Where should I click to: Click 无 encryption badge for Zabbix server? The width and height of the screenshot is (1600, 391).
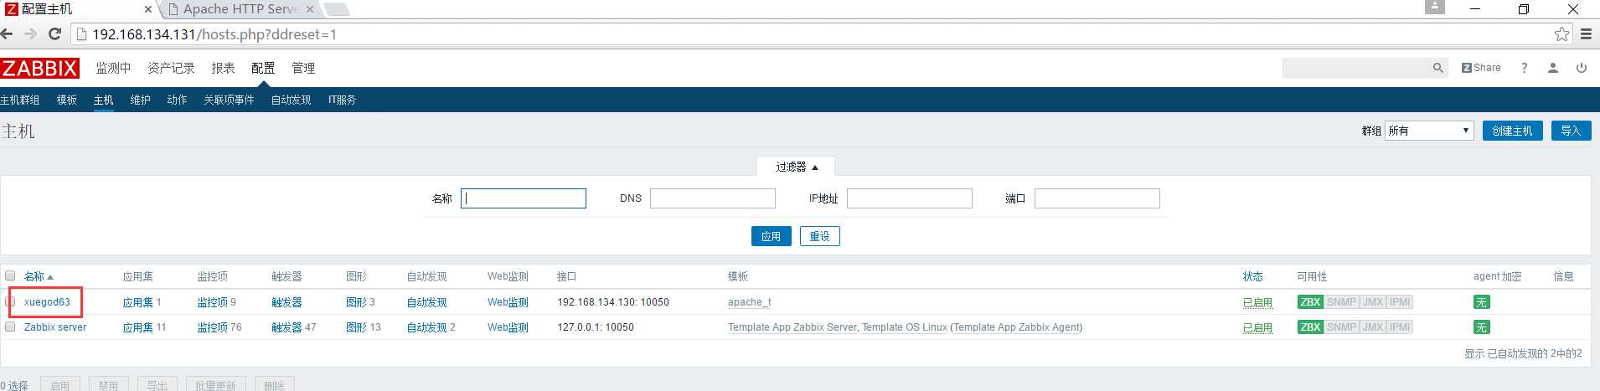pyautogui.click(x=1482, y=327)
